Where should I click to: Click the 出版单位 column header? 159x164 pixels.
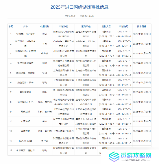click(64, 26)
